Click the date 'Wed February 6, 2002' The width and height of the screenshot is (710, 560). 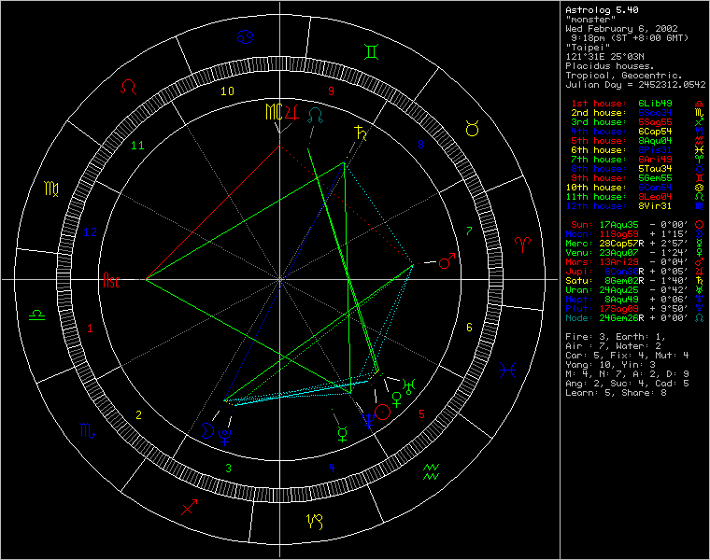621,29
